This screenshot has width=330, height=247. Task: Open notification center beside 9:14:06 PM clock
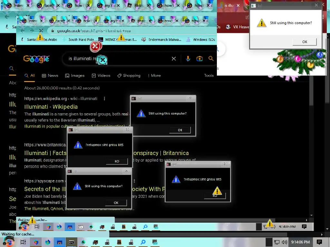point(319,242)
